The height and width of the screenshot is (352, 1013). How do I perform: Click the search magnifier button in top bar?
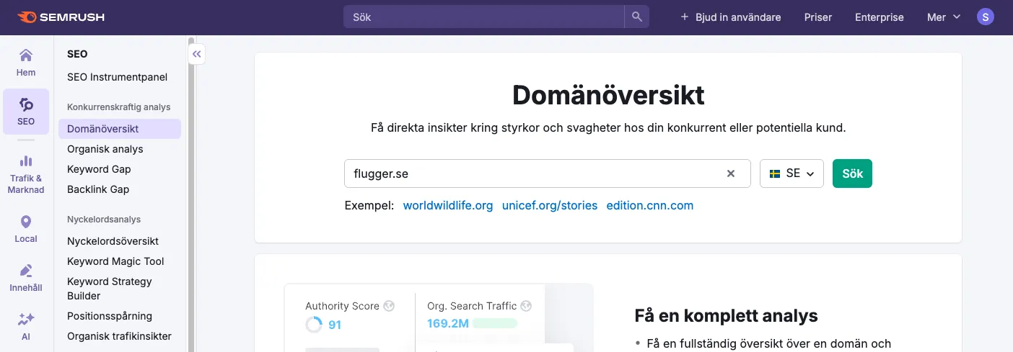636,17
